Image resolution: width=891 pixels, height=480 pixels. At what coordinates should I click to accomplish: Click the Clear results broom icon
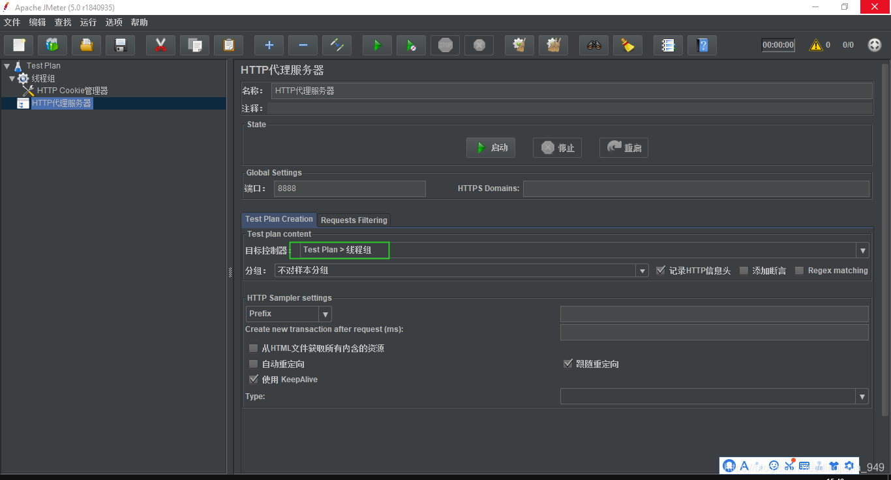tap(519, 45)
